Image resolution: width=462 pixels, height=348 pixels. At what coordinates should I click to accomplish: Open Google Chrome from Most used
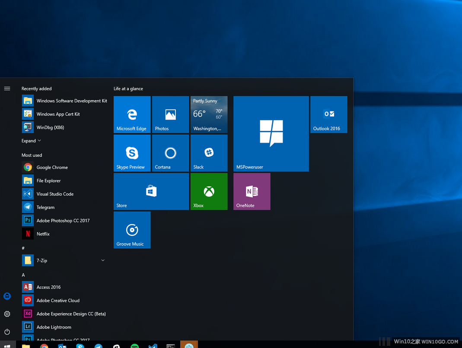tap(52, 167)
